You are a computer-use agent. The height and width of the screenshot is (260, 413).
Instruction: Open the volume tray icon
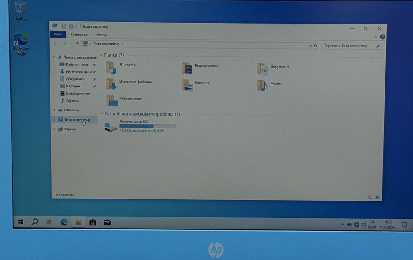pyautogui.click(x=363, y=224)
